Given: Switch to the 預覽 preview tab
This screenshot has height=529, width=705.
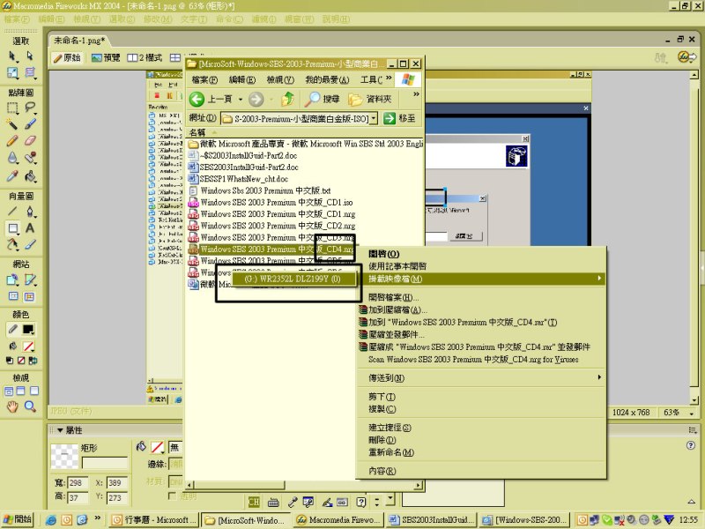Looking at the screenshot, I should coord(106,57).
